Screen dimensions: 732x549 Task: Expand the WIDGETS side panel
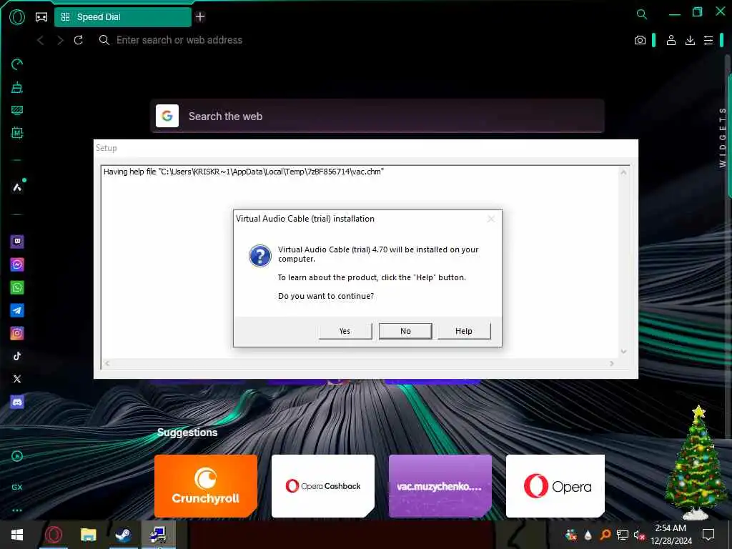click(723, 137)
